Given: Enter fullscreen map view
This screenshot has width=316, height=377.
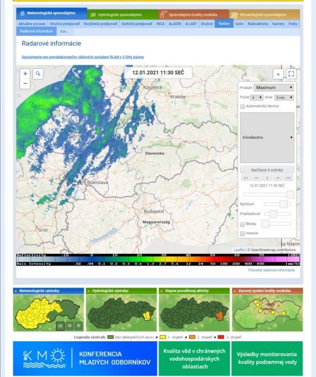Looking at the screenshot, I should [291, 74].
